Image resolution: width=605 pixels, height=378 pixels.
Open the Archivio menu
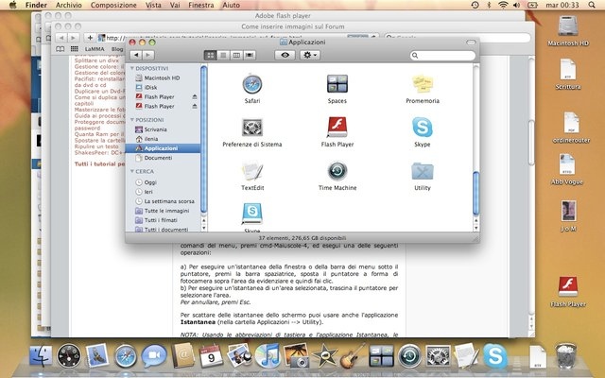click(69, 5)
